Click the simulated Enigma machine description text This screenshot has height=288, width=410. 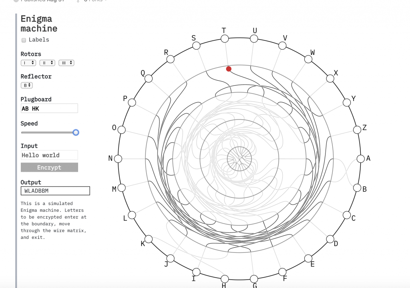[54, 220]
